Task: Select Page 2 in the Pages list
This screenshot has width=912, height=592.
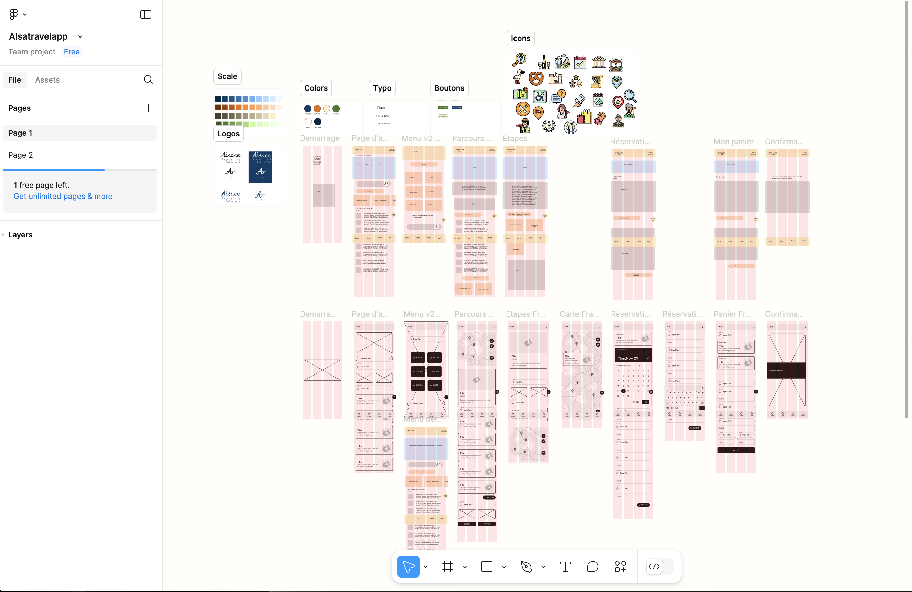Action: coord(21,155)
